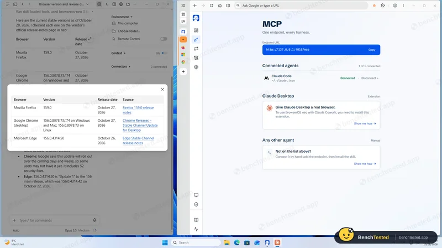442x248 pixels.
Task: Open the extensions puzzle icon
Action: (382, 6)
